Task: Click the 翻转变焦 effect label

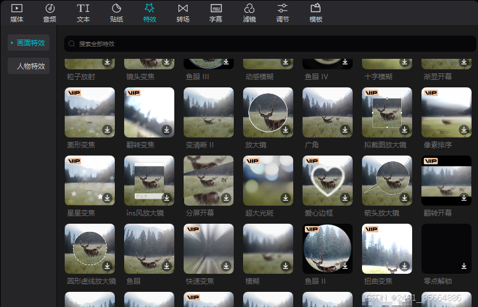Action: point(140,145)
